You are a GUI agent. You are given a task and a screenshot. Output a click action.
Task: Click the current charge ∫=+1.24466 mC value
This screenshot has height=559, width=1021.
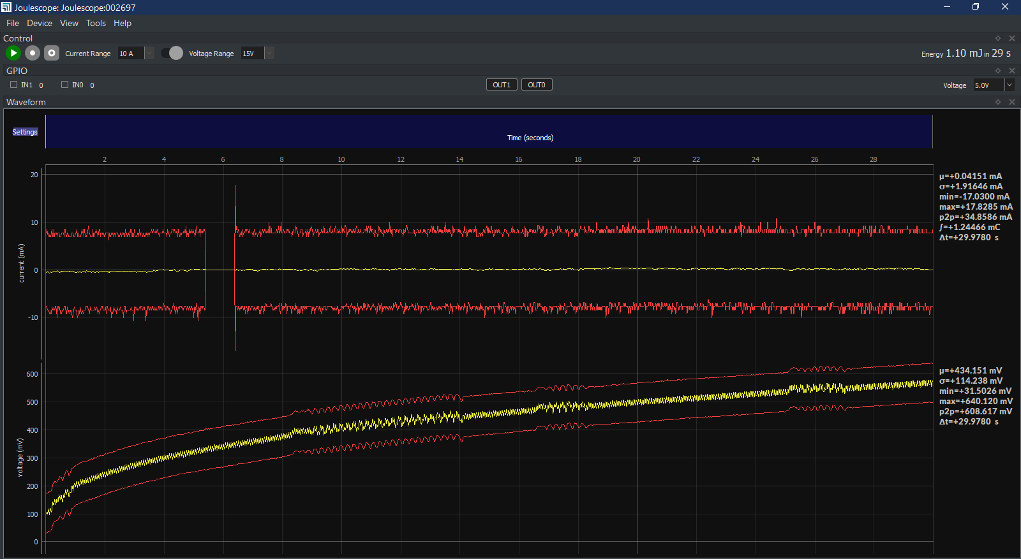[x=970, y=227]
